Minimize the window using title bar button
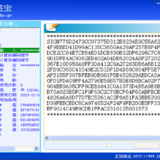Screen dimensions: 160x160 tap(158, 3)
